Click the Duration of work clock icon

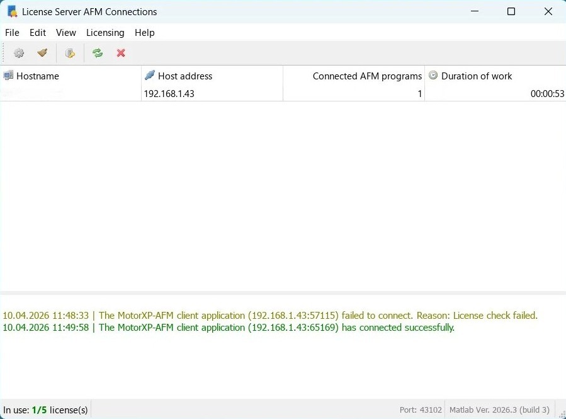coord(433,76)
